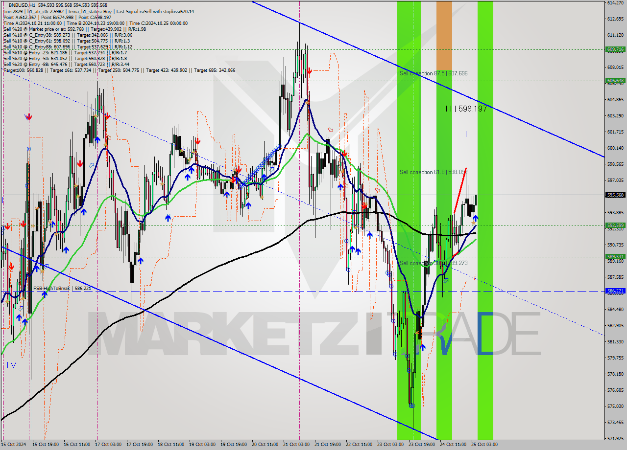Click the '17 Oct 03:00' time axis label
This screenshot has height=450, width=627.
click(108, 445)
